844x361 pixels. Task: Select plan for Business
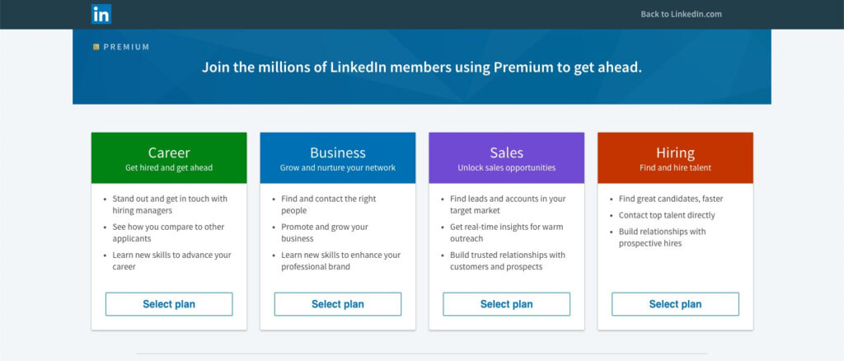[337, 304]
